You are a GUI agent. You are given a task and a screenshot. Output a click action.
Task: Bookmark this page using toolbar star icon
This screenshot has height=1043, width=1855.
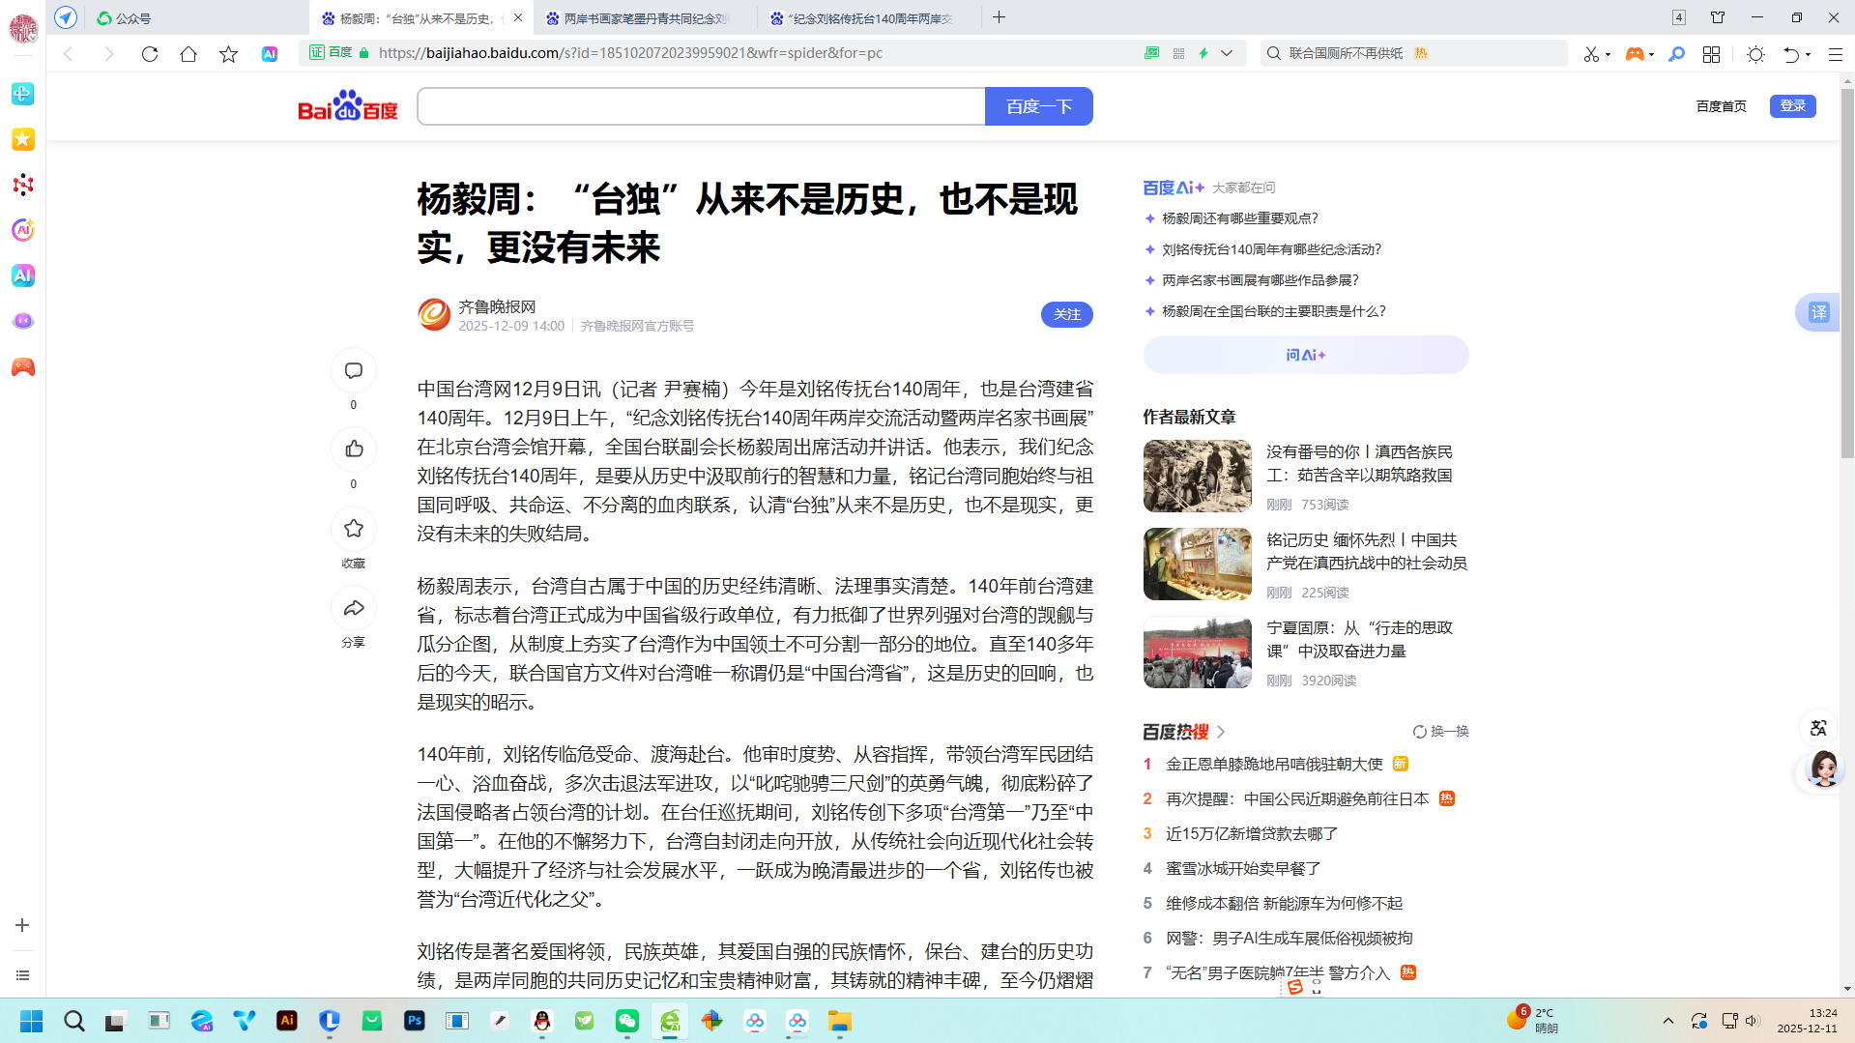[x=228, y=54]
